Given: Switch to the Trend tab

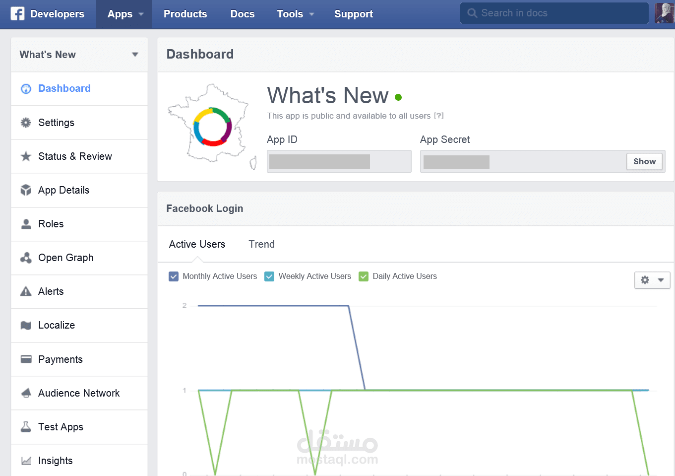Looking at the screenshot, I should (x=261, y=244).
